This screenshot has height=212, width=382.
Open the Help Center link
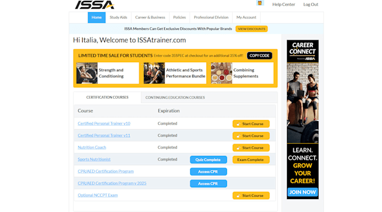click(283, 4)
